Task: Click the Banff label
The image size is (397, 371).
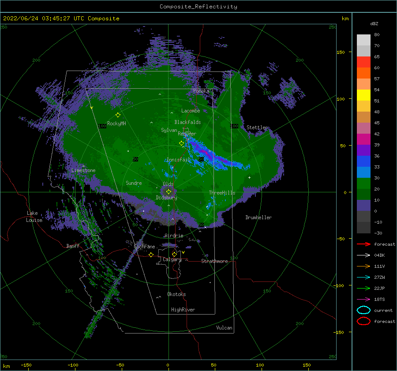Action: [x=73, y=246]
